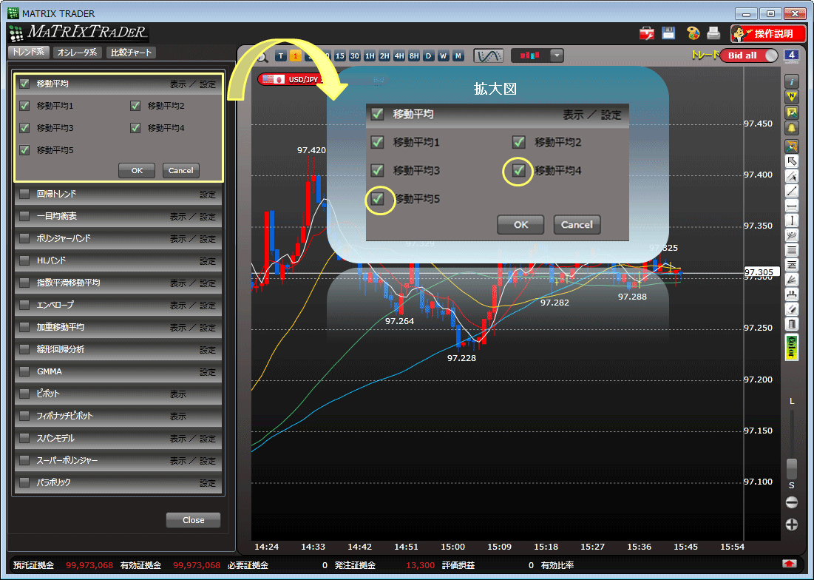This screenshot has height=580, width=814.
Task: Open the chart type dropdown arrow
Action: [x=557, y=55]
